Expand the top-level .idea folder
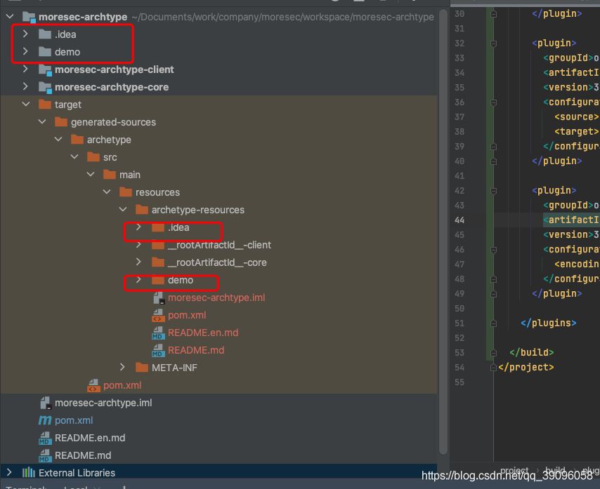Screen dimensions: 600x489 click(25, 34)
